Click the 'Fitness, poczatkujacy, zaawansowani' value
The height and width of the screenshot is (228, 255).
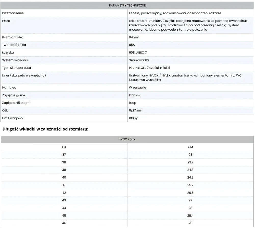point(175,13)
